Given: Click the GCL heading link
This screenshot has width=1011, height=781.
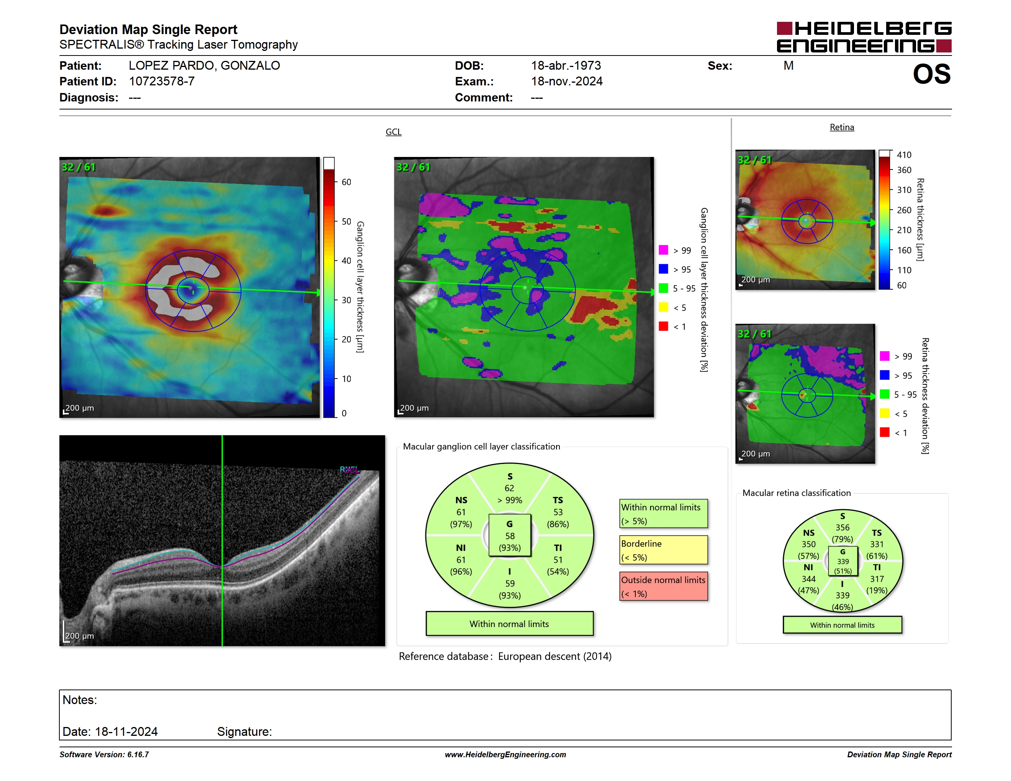Looking at the screenshot, I should point(393,132).
